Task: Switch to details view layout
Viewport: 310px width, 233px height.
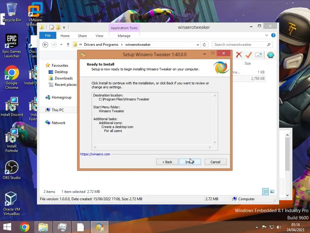Action: (265, 192)
